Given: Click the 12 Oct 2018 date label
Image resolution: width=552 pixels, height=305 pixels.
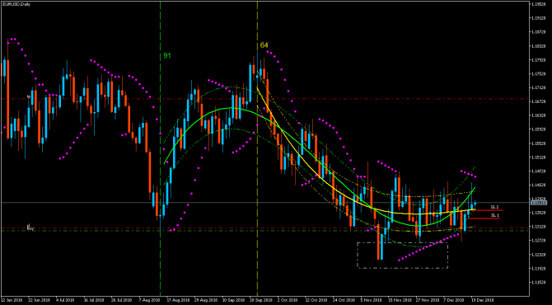Looking at the screenshot, I should click(x=315, y=300).
